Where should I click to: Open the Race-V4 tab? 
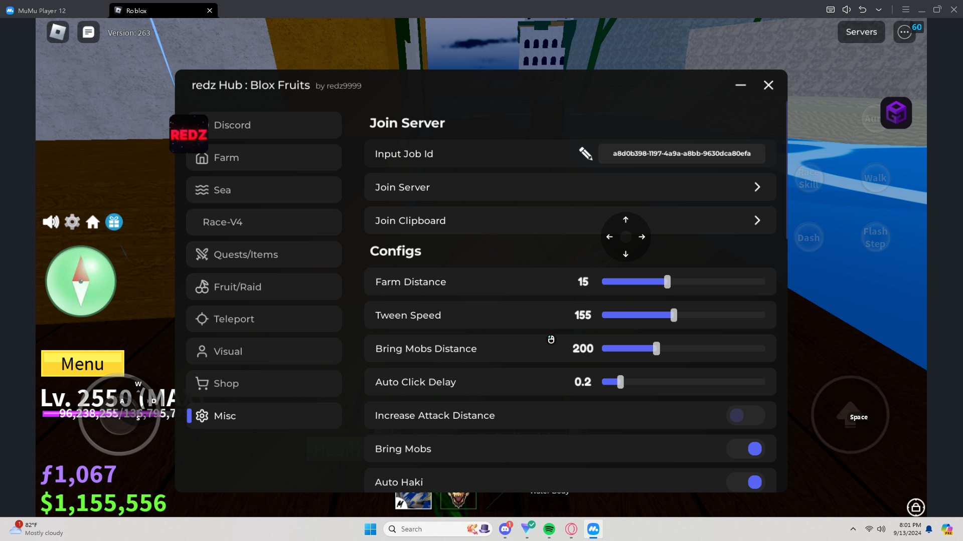pyautogui.click(x=264, y=222)
